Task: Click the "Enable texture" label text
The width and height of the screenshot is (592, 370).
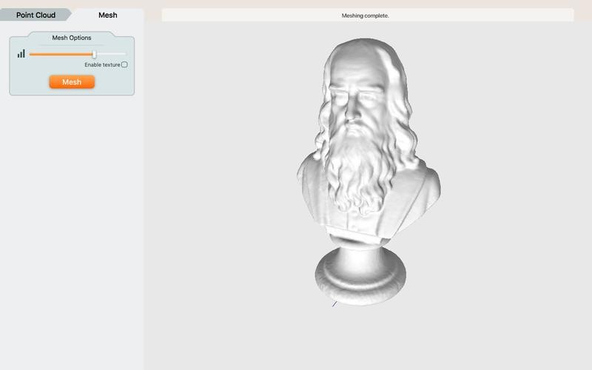Action: click(101, 65)
